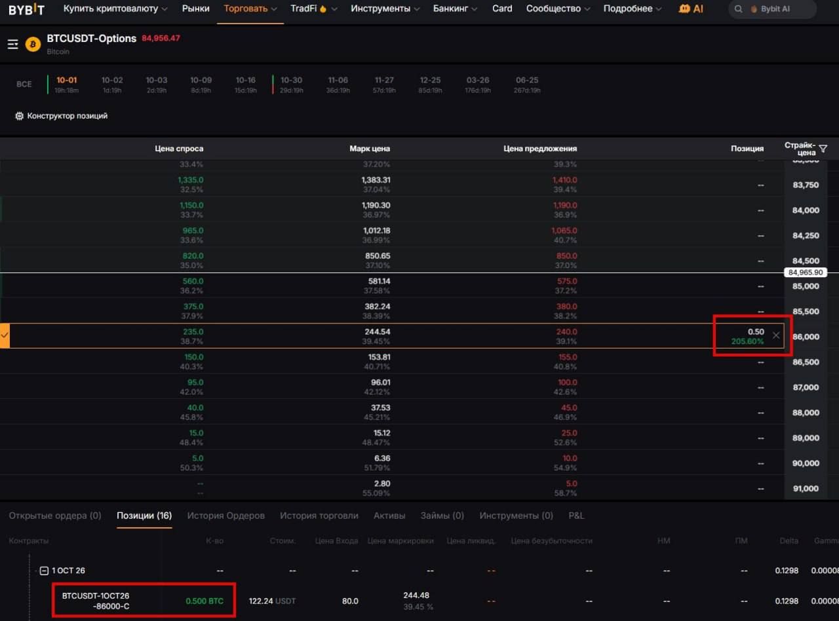Click the gear icon for Конструктор позиций

pos(20,116)
